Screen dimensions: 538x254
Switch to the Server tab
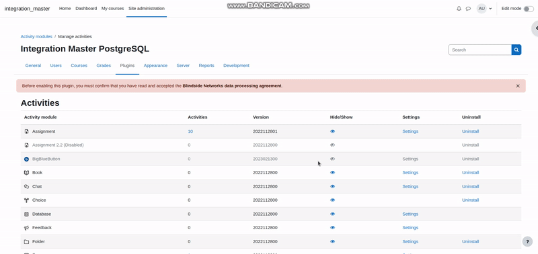pos(183,66)
